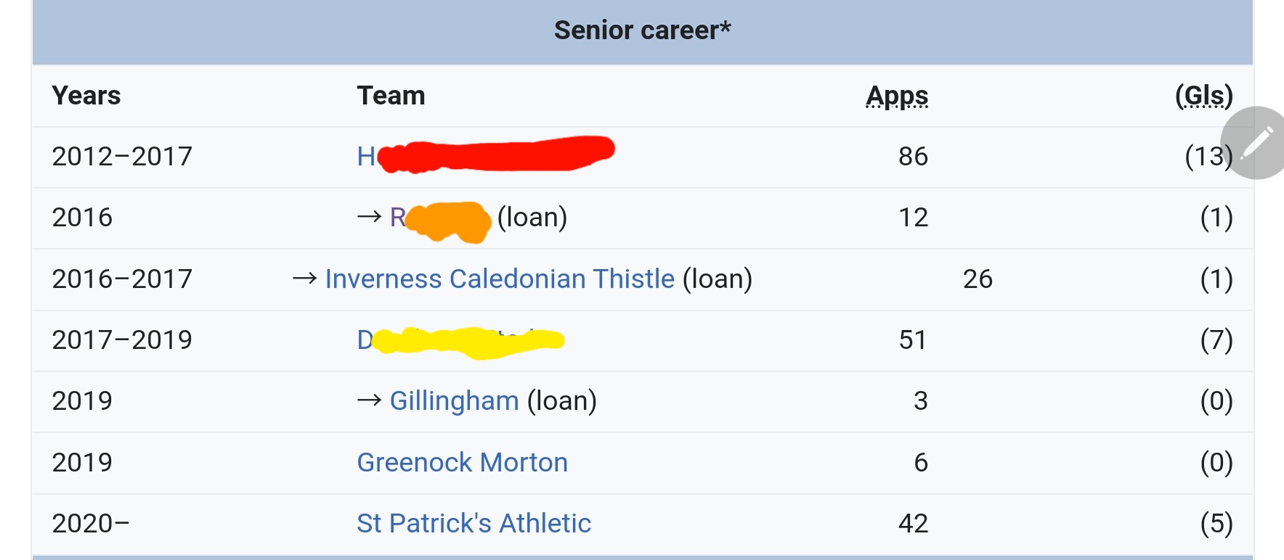Viewport: 1284px width, 560px height.
Task: Select the 26 appearances in Inverness row
Action: 978,279
